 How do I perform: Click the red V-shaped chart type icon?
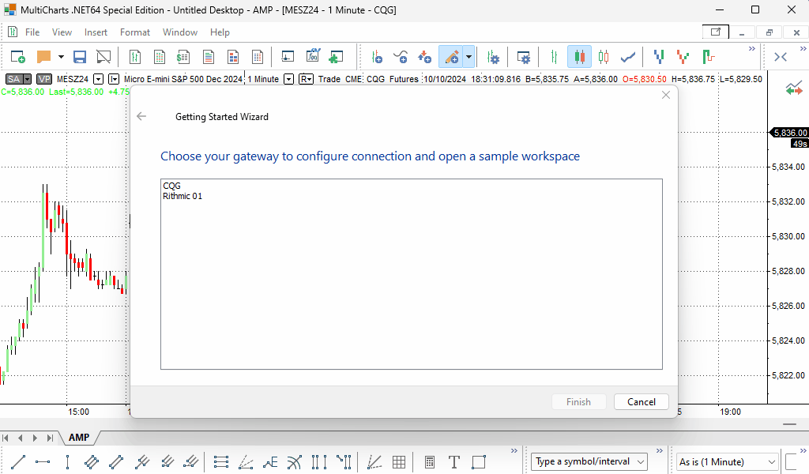coord(683,57)
